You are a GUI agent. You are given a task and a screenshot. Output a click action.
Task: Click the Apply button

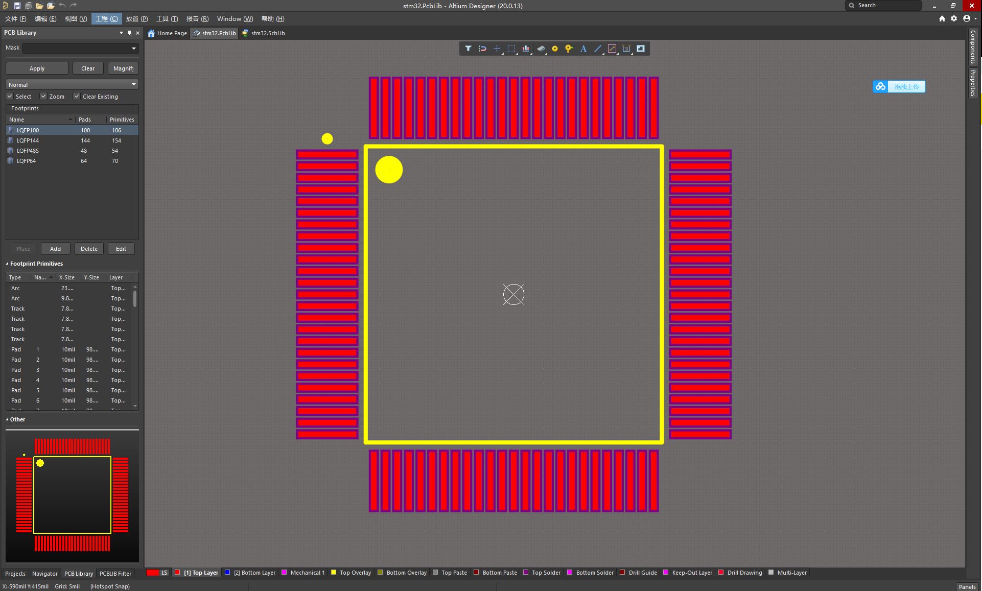point(37,68)
